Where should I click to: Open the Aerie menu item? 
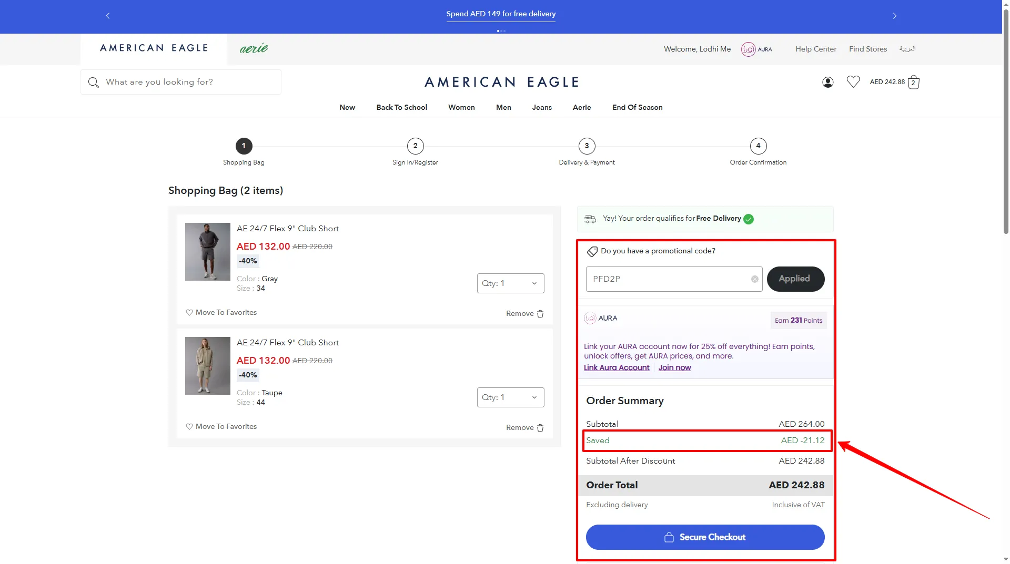pos(582,107)
